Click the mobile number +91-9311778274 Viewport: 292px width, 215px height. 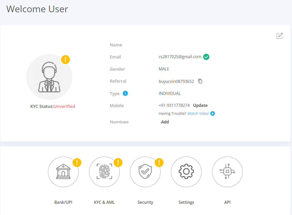(x=174, y=105)
